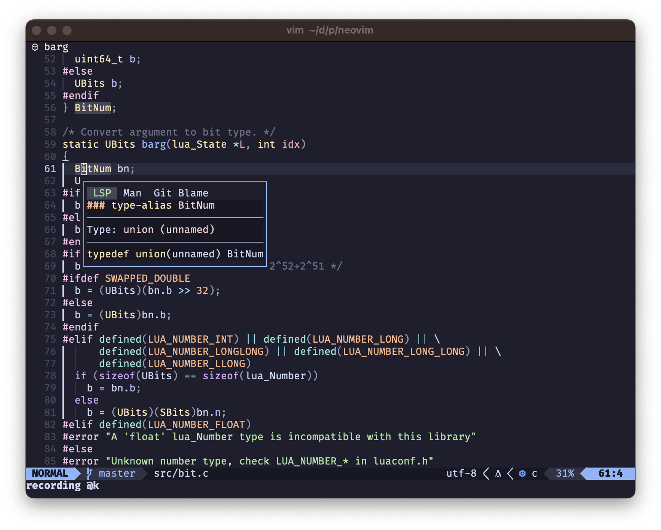Switch to the Man hover tab
This screenshot has height=530, width=661.
point(132,193)
